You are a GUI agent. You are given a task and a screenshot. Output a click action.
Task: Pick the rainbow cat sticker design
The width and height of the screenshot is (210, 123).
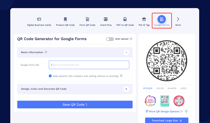pyautogui.click(x=150, y=101)
